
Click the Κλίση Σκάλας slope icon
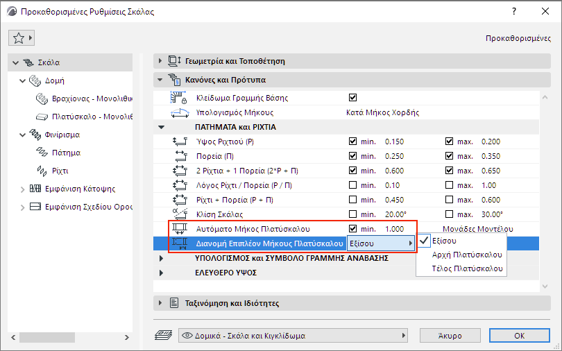[180, 214]
